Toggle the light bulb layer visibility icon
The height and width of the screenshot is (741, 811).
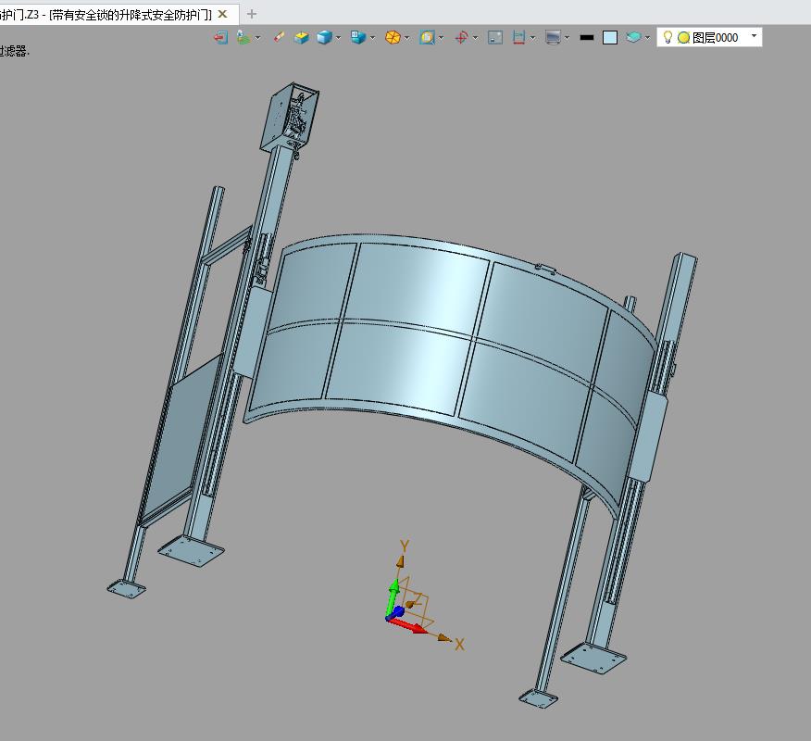(668, 37)
